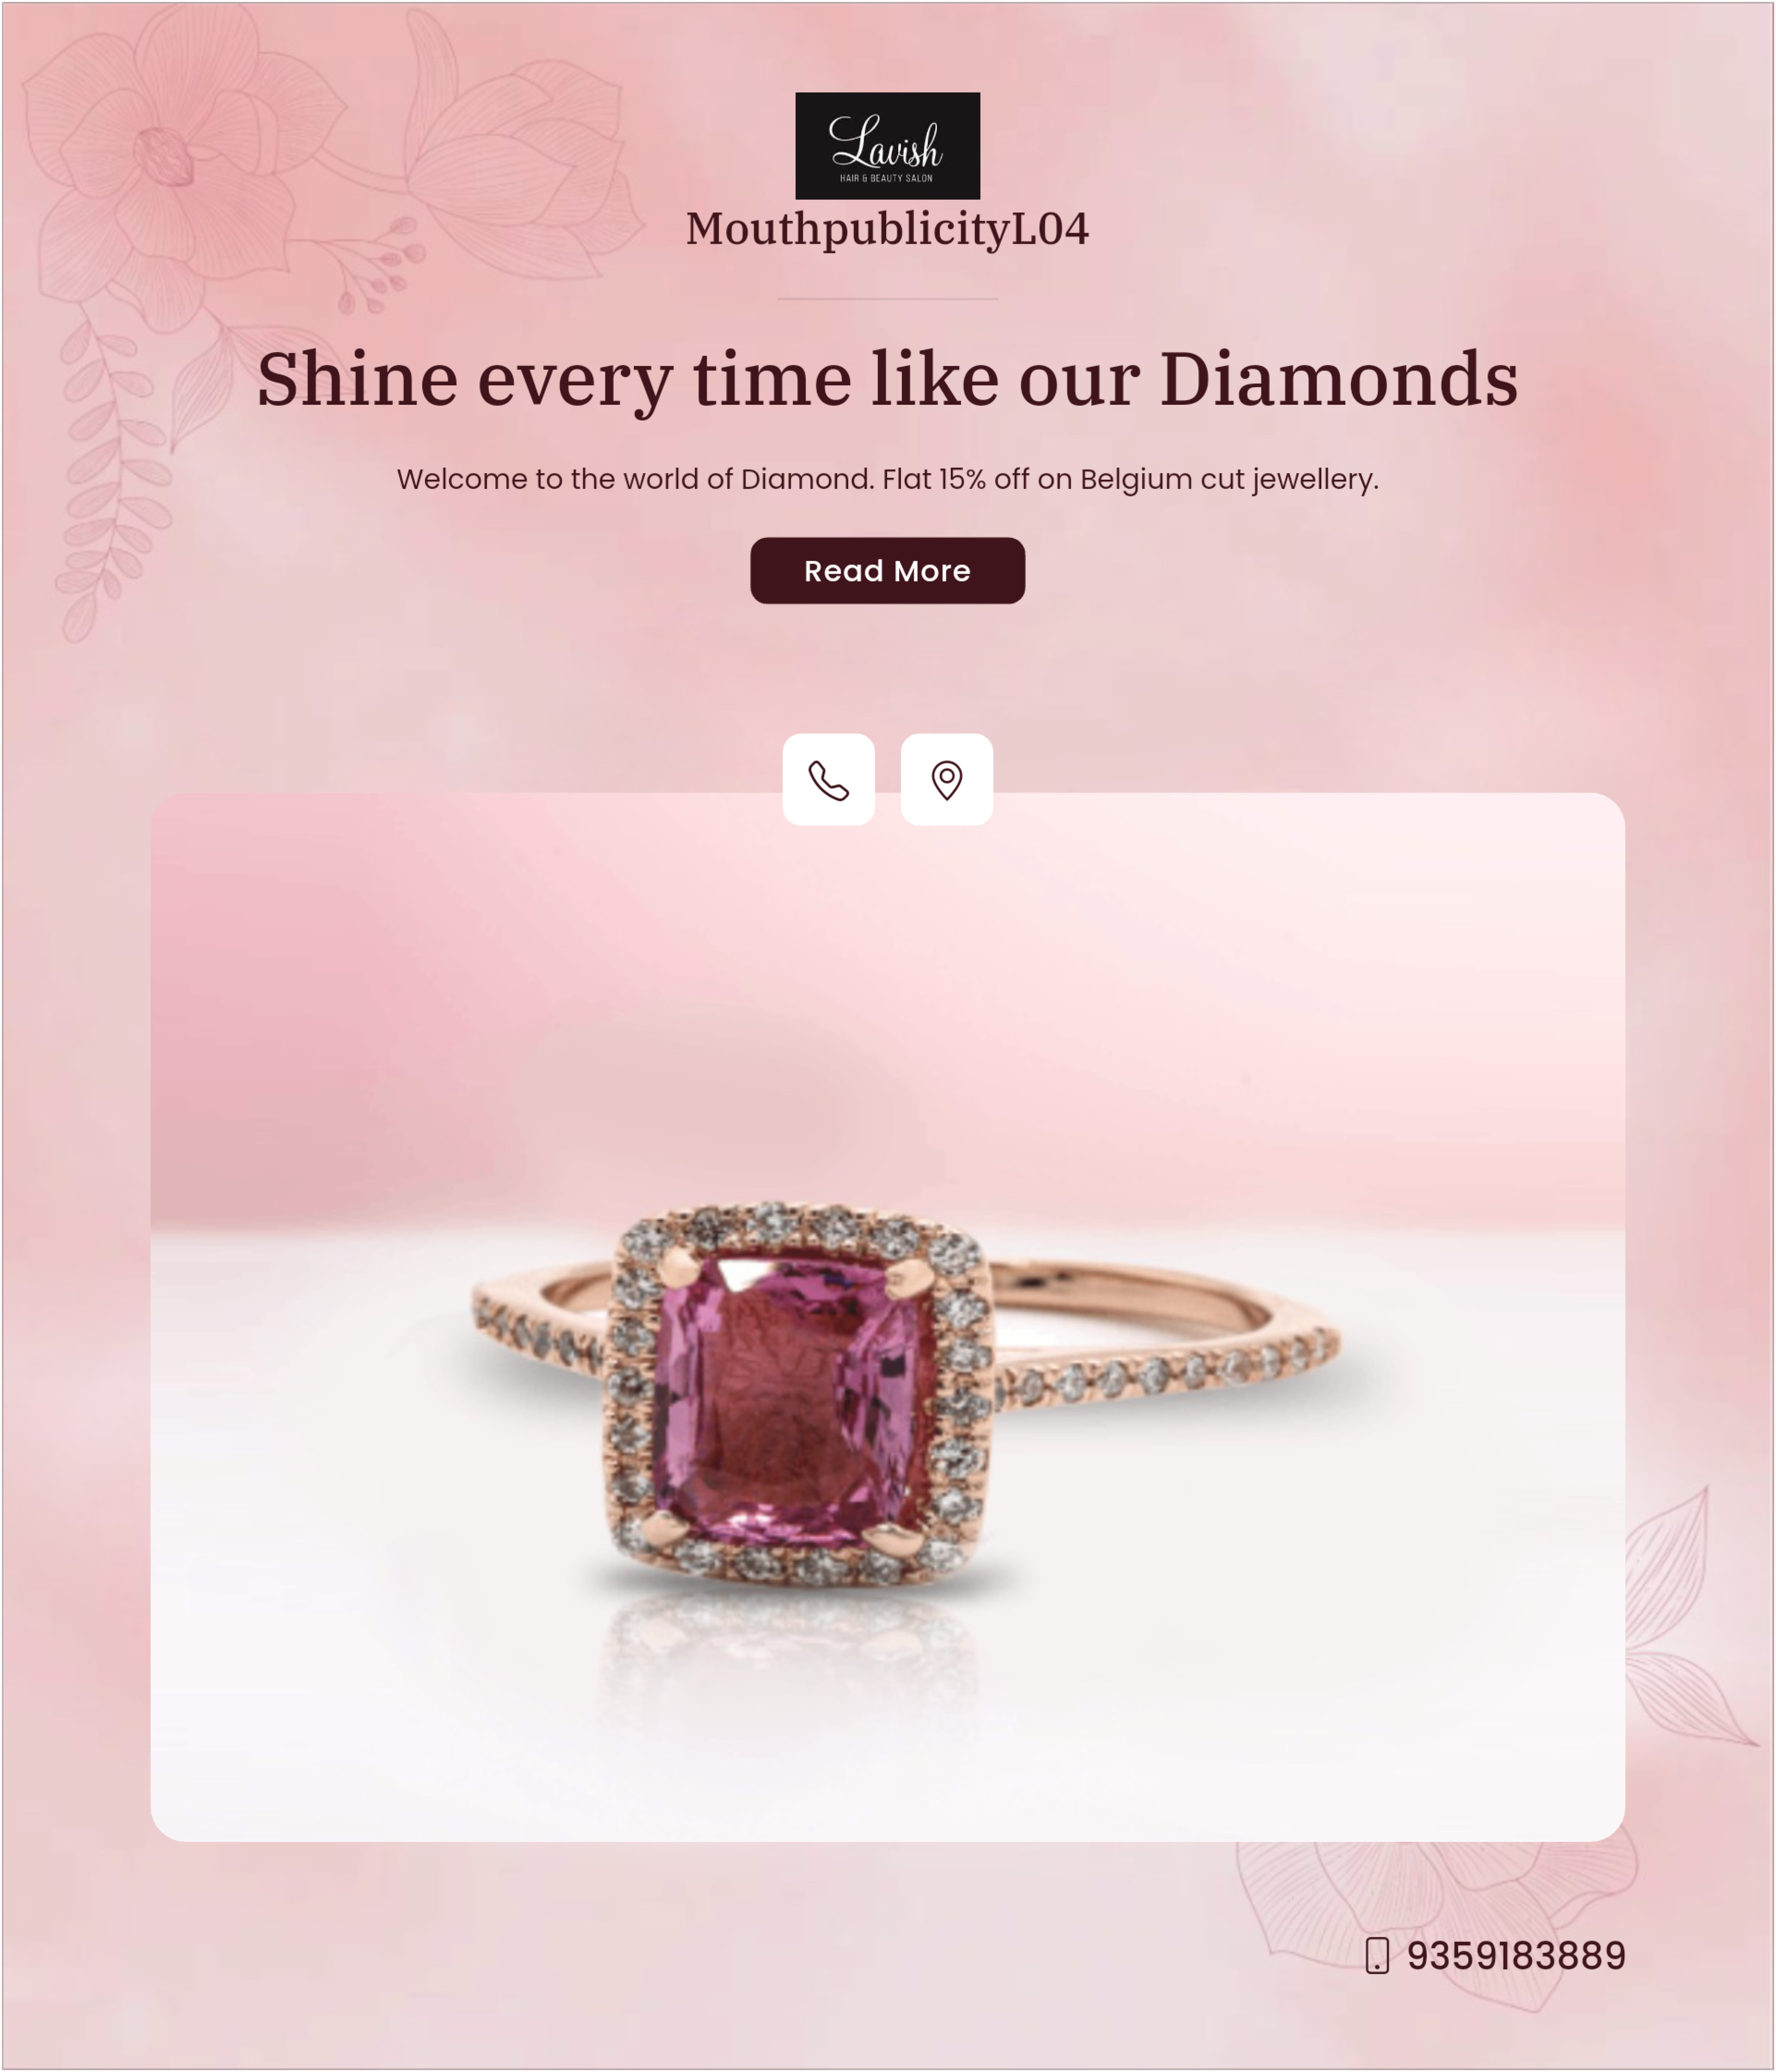Click the Welcome to the world of Diamond text
Screen dimensions: 1776x2072
point(887,479)
